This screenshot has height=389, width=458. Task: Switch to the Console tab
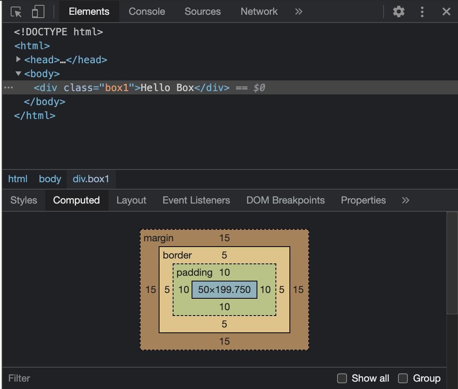[x=147, y=11]
